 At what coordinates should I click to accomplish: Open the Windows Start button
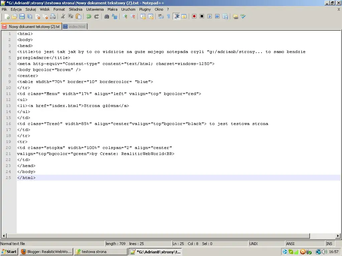point(9,252)
